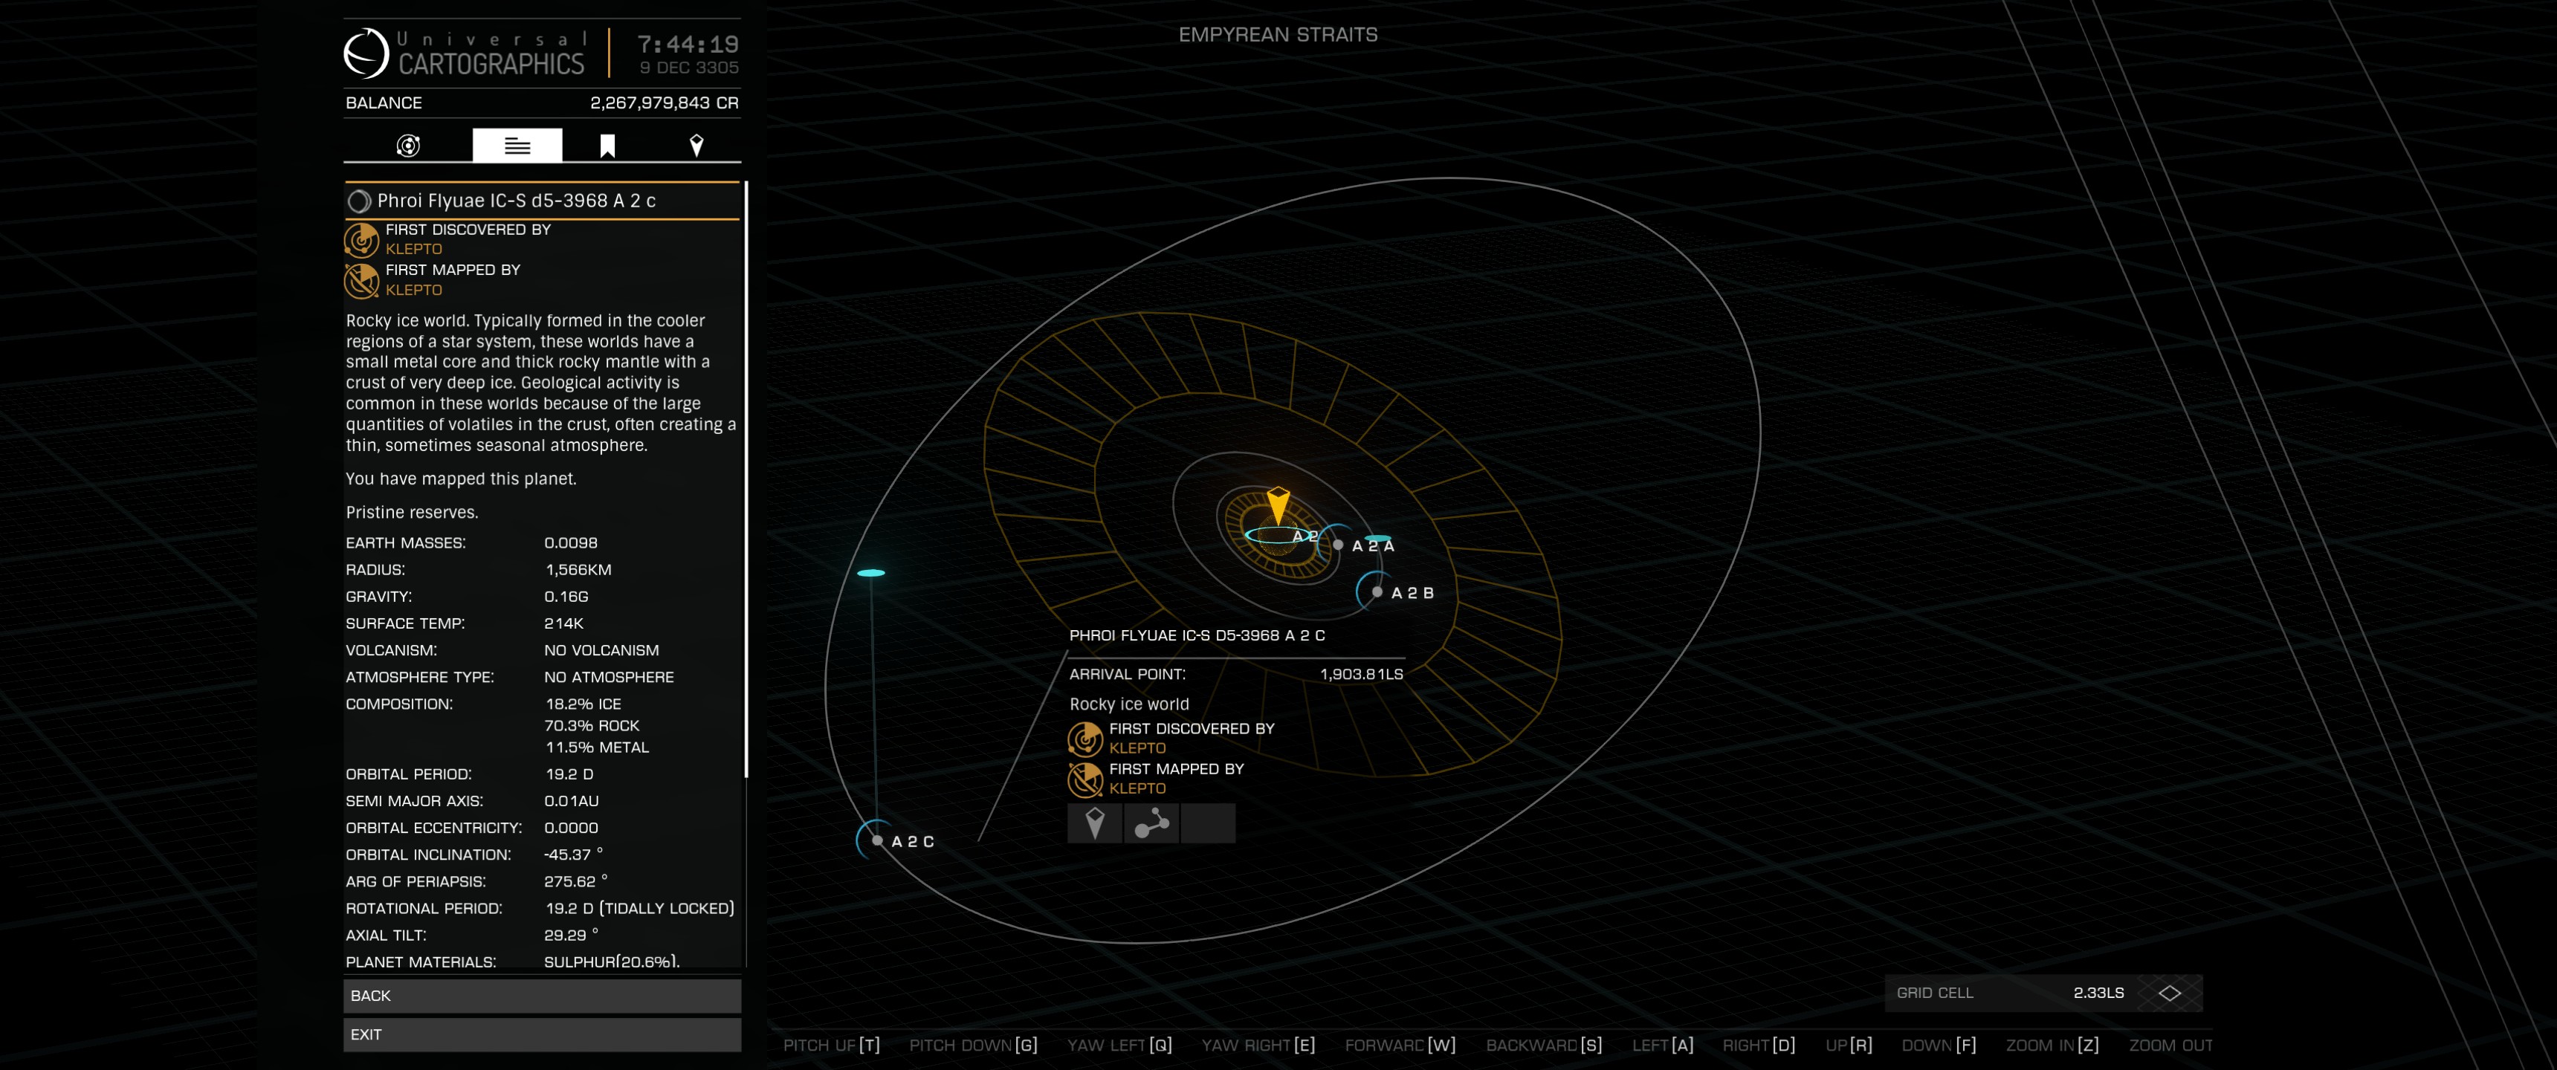Image resolution: width=2557 pixels, height=1070 pixels.
Task: Click the YAW RIGHT [E] control hint
Action: click(x=1258, y=1045)
